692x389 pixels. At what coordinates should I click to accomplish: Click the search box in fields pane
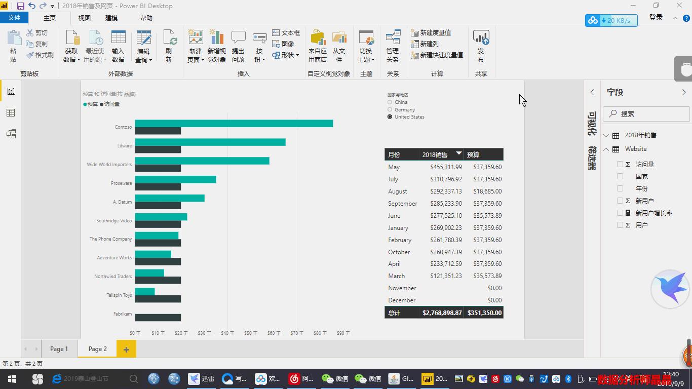(x=646, y=114)
